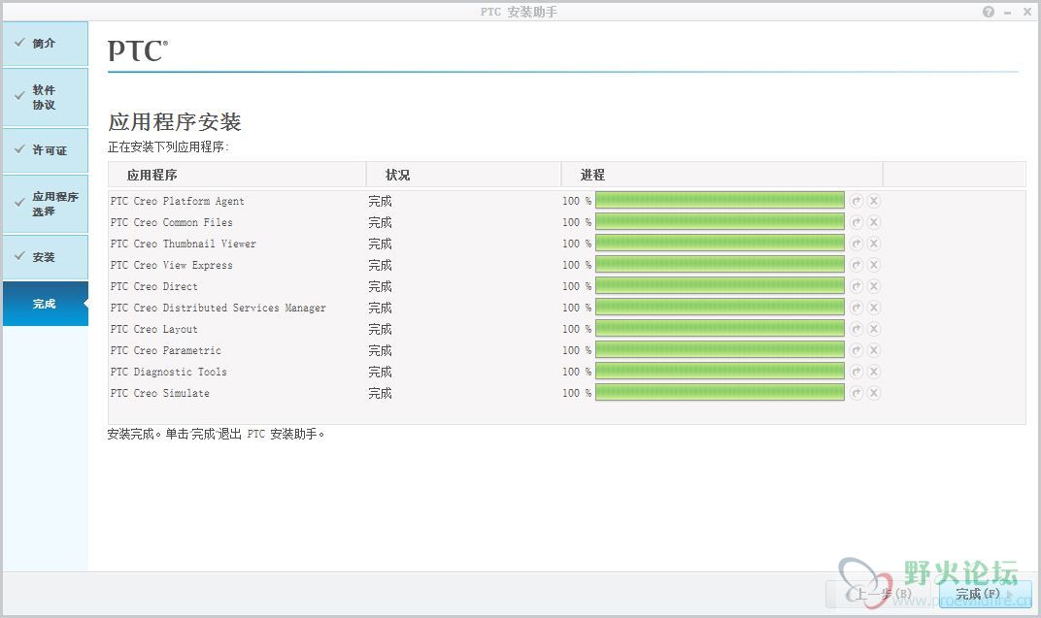Click retry icon for PTC Creo Simulate
This screenshot has height=618, width=1041.
pos(856,393)
